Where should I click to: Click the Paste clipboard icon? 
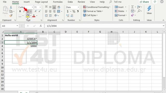[5, 9]
